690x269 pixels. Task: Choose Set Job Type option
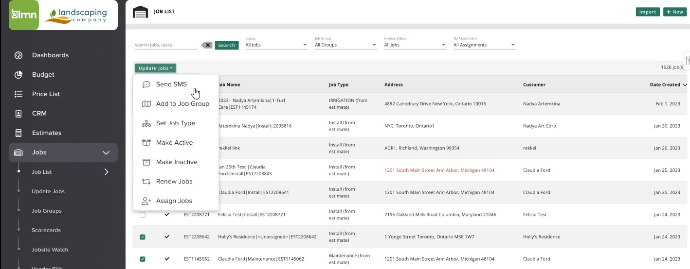tap(176, 123)
